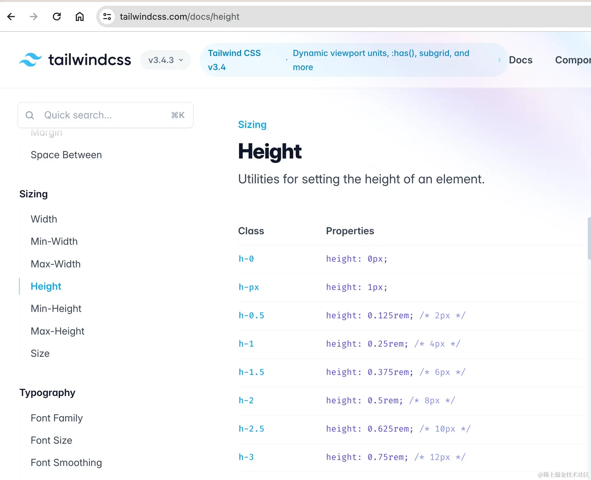Open the Min-Height sidebar page
The height and width of the screenshot is (480, 591).
pos(56,308)
